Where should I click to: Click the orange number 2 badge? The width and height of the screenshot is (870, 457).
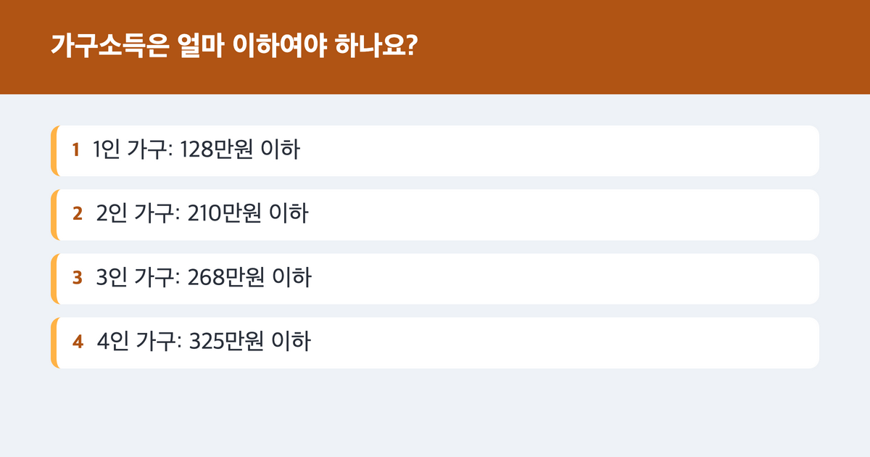pyautogui.click(x=77, y=215)
